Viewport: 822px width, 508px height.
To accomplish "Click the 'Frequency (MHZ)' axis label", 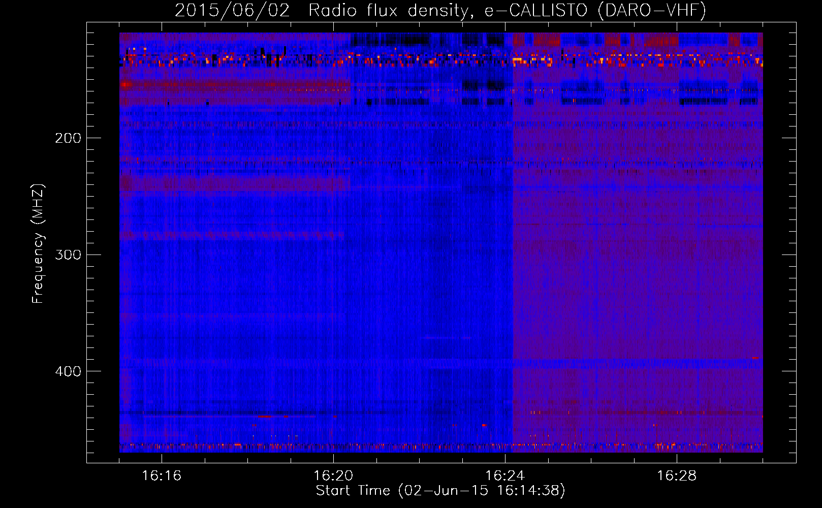I will point(38,243).
